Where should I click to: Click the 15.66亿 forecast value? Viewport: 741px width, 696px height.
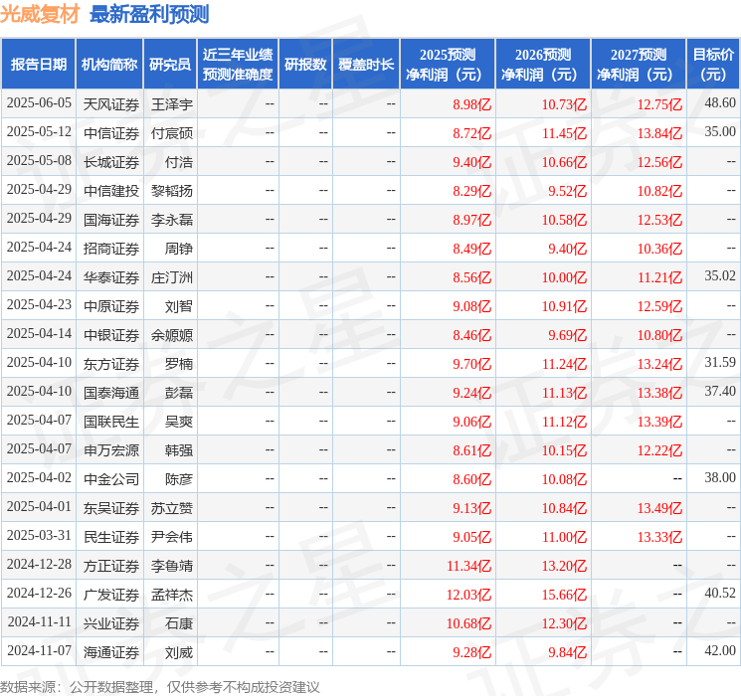(564, 595)
